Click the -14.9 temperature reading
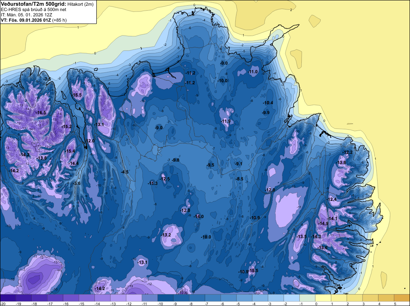This screenshot has width=410, height=306. point(323,223)
